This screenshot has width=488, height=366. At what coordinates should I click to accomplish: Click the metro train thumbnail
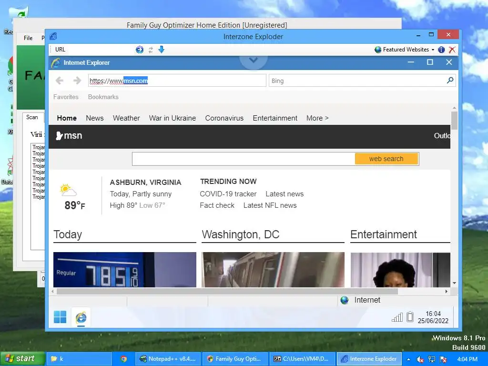(x=273, y=270)
